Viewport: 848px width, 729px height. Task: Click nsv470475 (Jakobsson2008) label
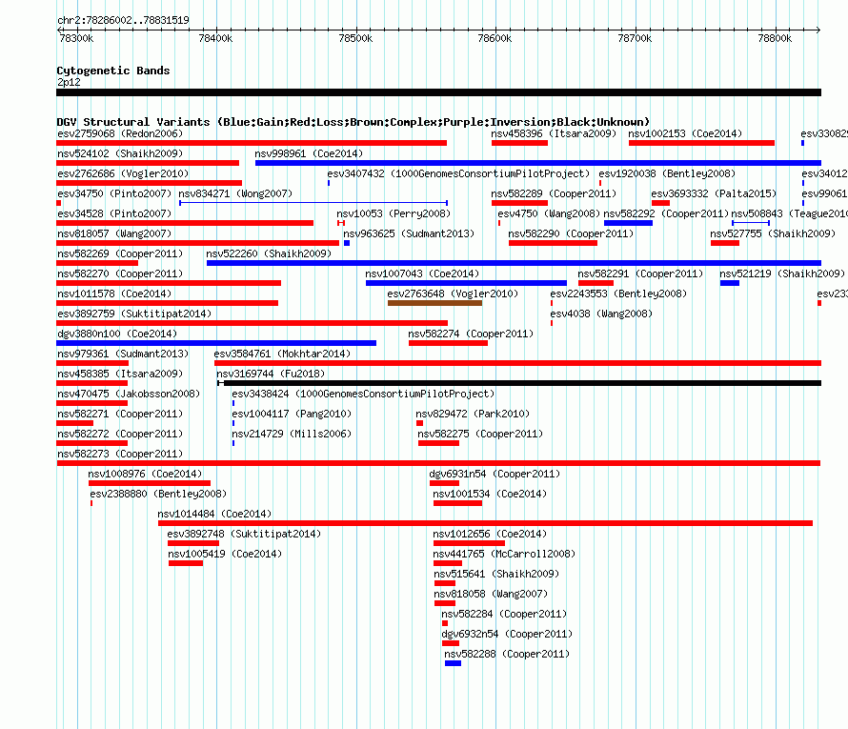129,394
